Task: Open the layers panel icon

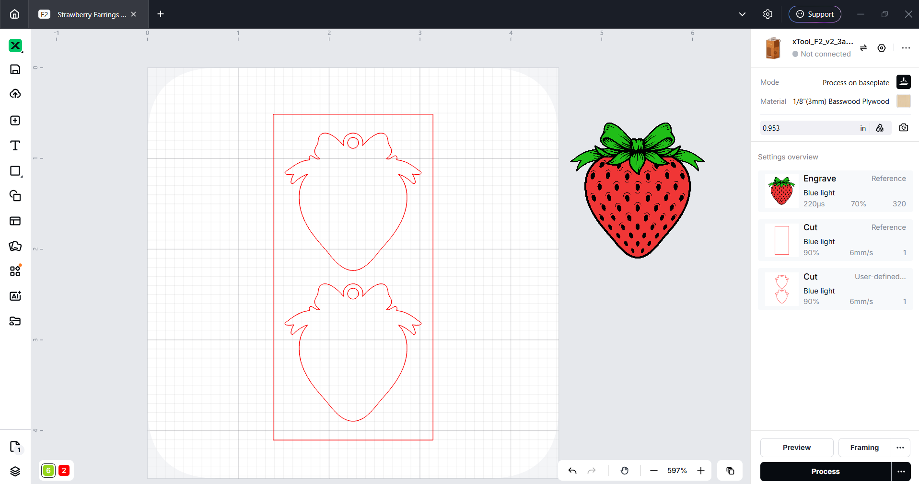Action: [x=15, y=471]
